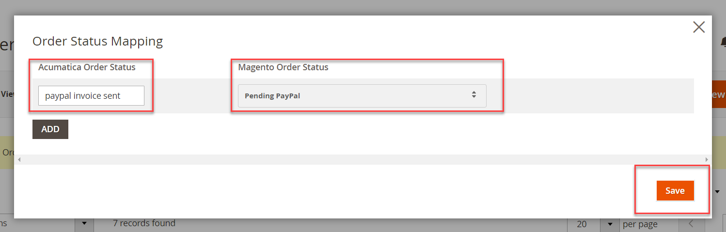Click the horizontal scrollbar track in dialog

(x=363, y=159)
